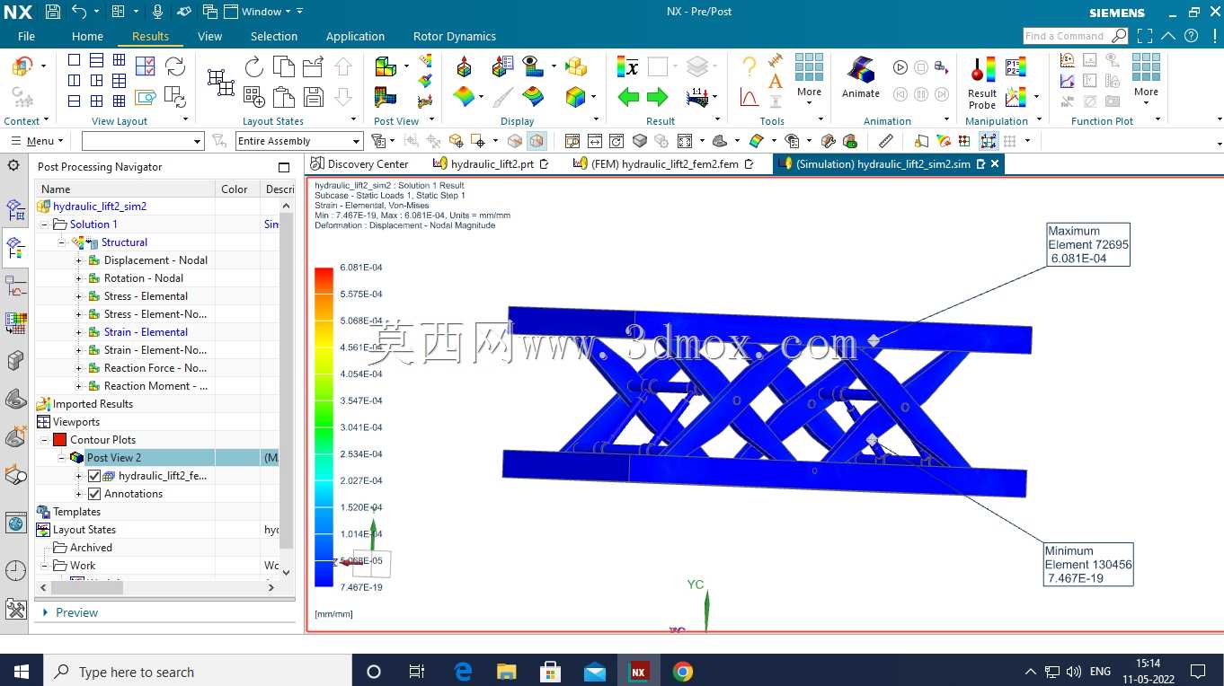Open the Resource bar settings gear

[13, 165]
